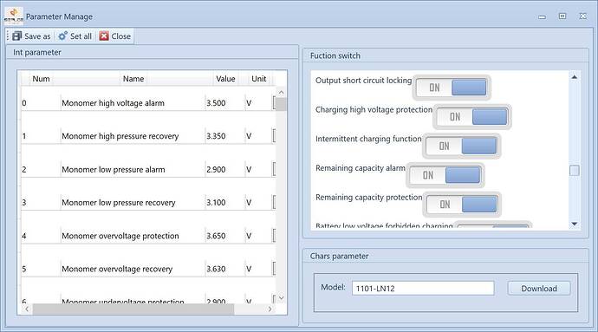598x332 pixels.
Task: Click the Model input field
Action: (423, 289)
